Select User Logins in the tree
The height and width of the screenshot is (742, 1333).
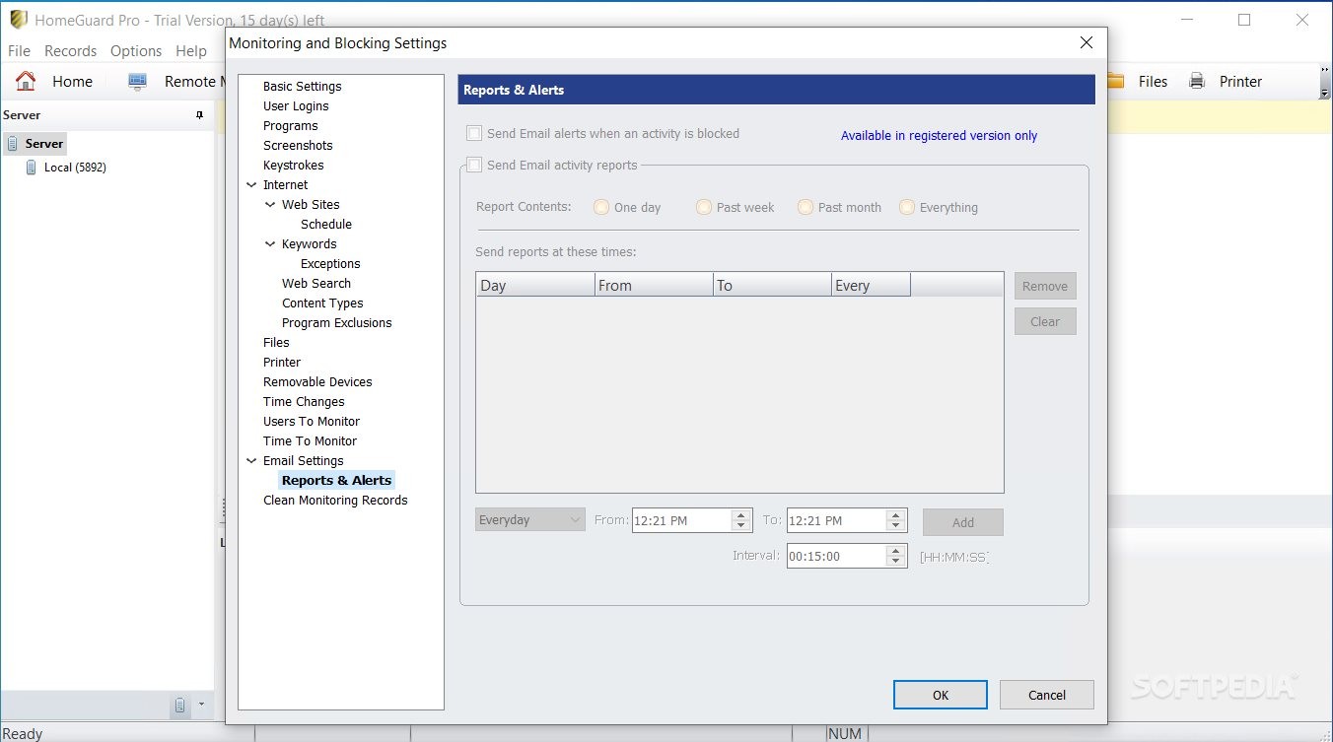coord(296,106)
